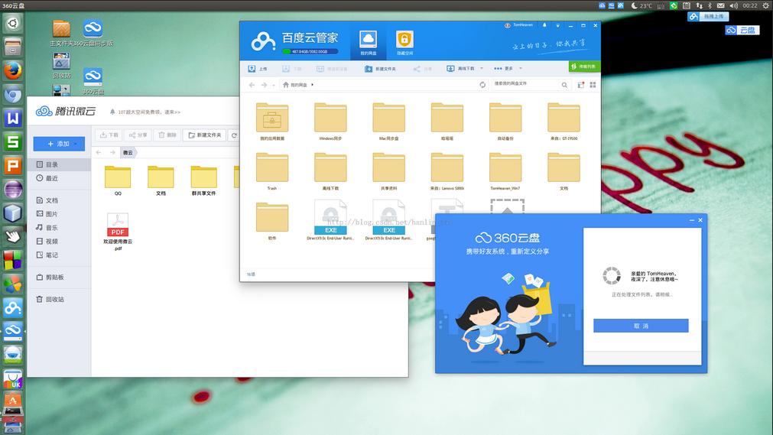The height and width of the screenshot is (435, 773).
Task: Select the TomHeaven_Win7 folder
Action: (x=505, y=171)
